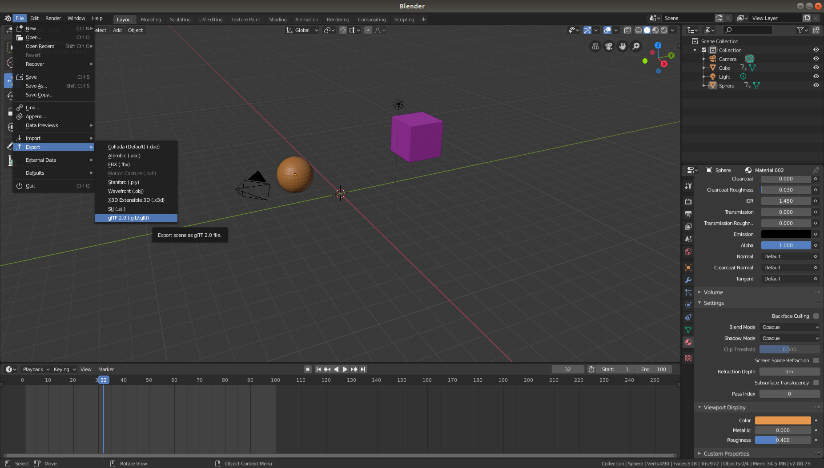Expand the Camera item in the outliner
Viewport: 824px width, 468px height.
click(x=703, y=59)
